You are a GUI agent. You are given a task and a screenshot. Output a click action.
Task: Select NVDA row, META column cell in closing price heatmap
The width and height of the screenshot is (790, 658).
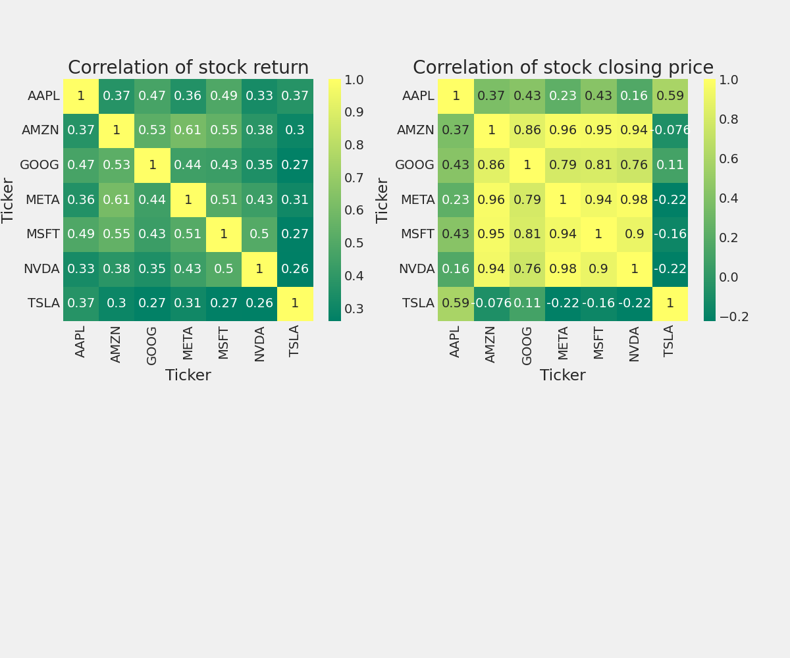click(x=563, y=269)
